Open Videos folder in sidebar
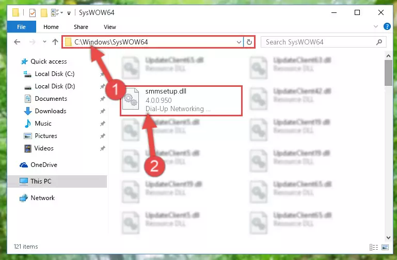The height and width of the screenshot is (260, 397). (44, 148)
